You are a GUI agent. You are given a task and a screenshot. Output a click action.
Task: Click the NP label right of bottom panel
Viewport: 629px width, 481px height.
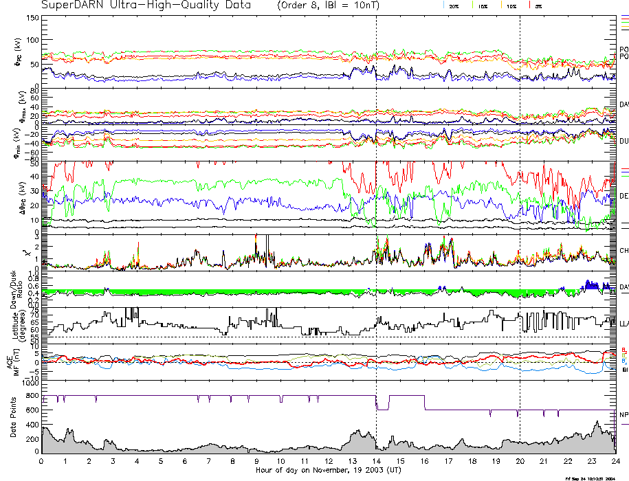coord(624,415)
